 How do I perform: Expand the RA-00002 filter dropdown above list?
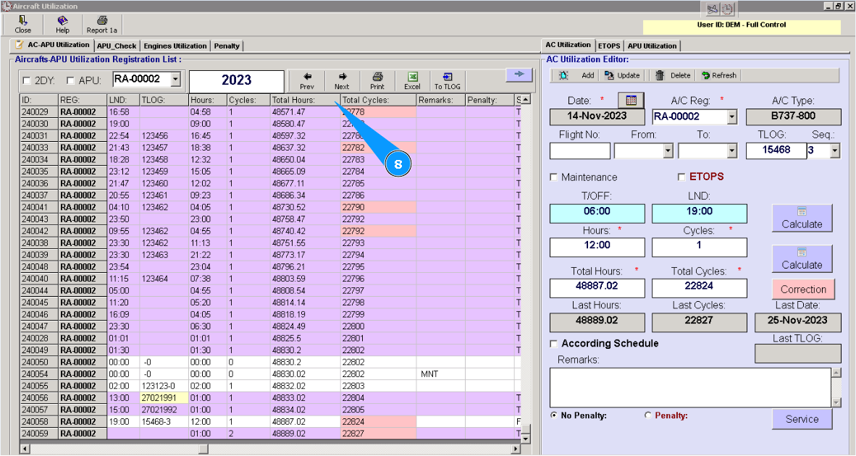point(175,79)
